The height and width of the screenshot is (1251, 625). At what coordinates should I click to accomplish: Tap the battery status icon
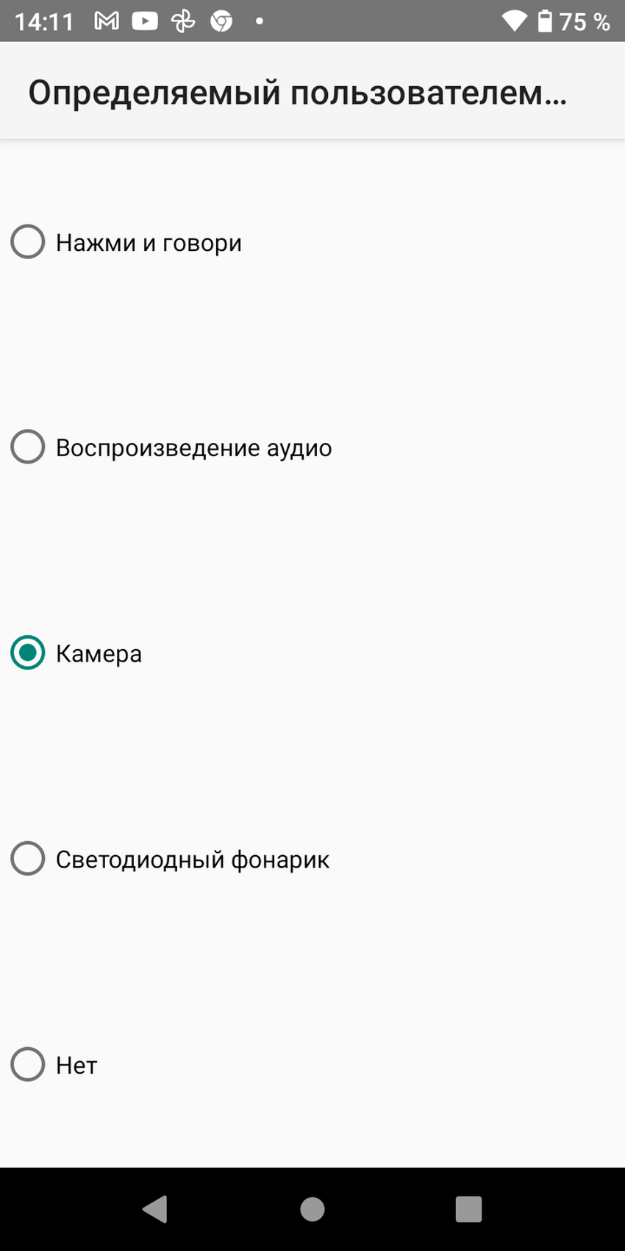pyautogui.click(x=545, y=21)
